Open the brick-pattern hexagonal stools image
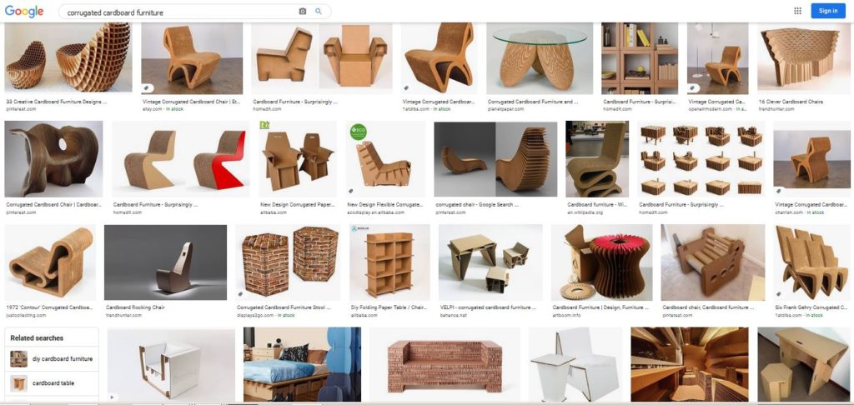854x405 pixels. (288, 262)
